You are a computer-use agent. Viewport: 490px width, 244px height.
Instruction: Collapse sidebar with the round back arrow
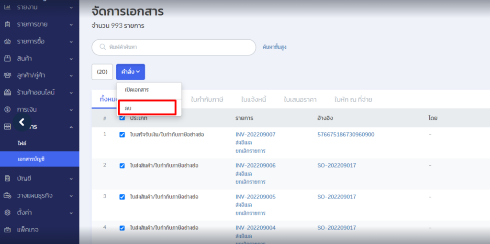22,122
